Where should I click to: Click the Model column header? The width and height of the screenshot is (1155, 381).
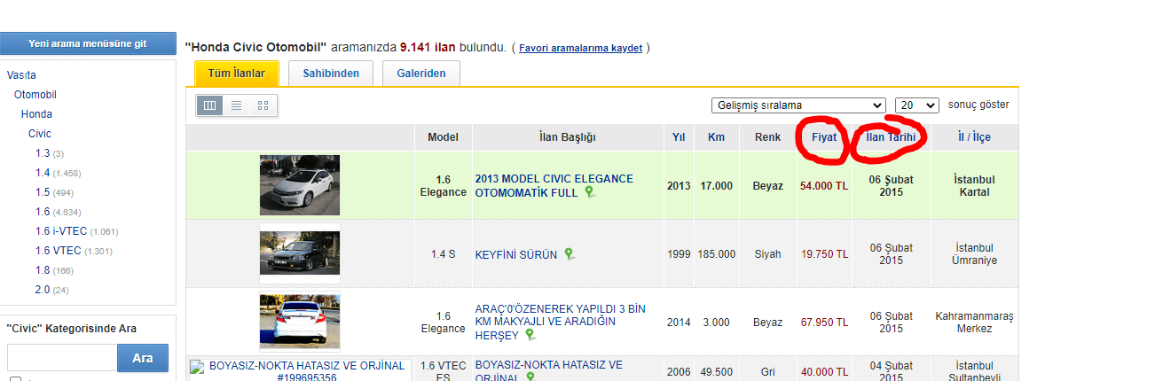click(x=443, y=137)
